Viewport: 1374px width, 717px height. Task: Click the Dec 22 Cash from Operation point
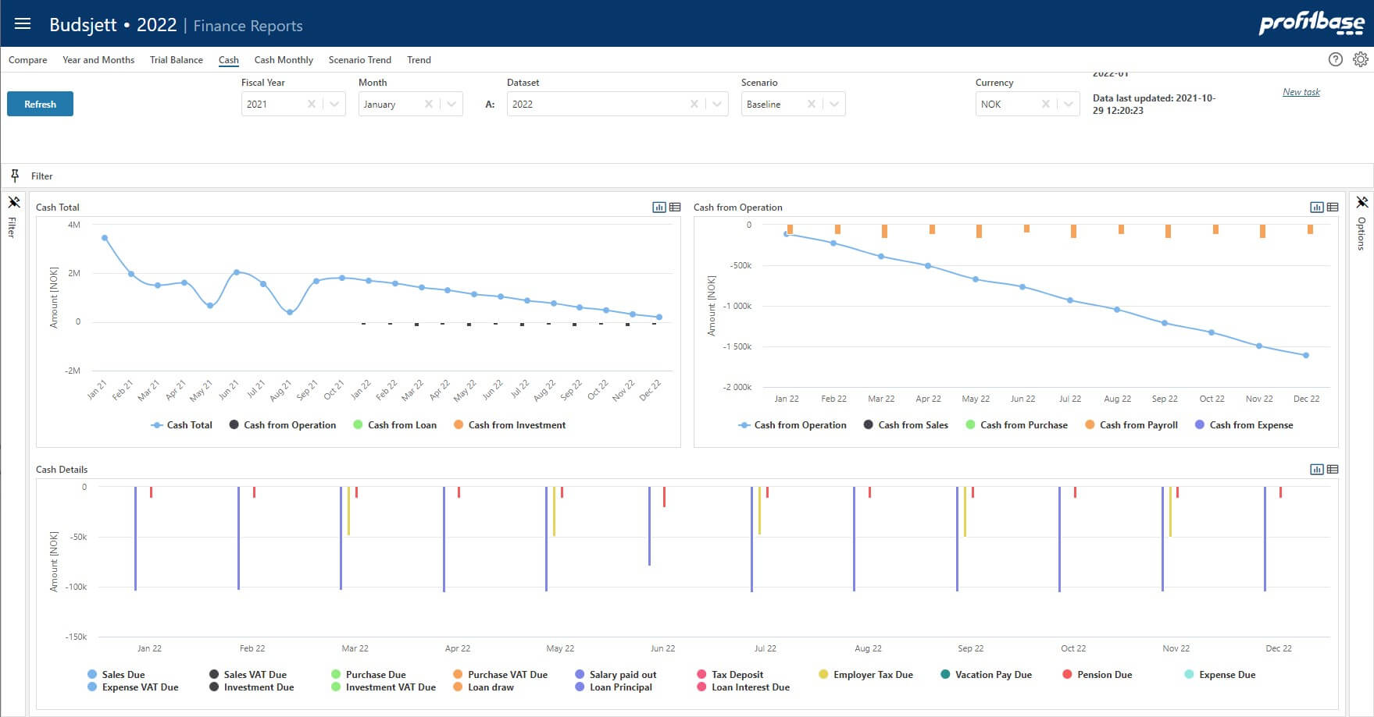[1306, 356]
